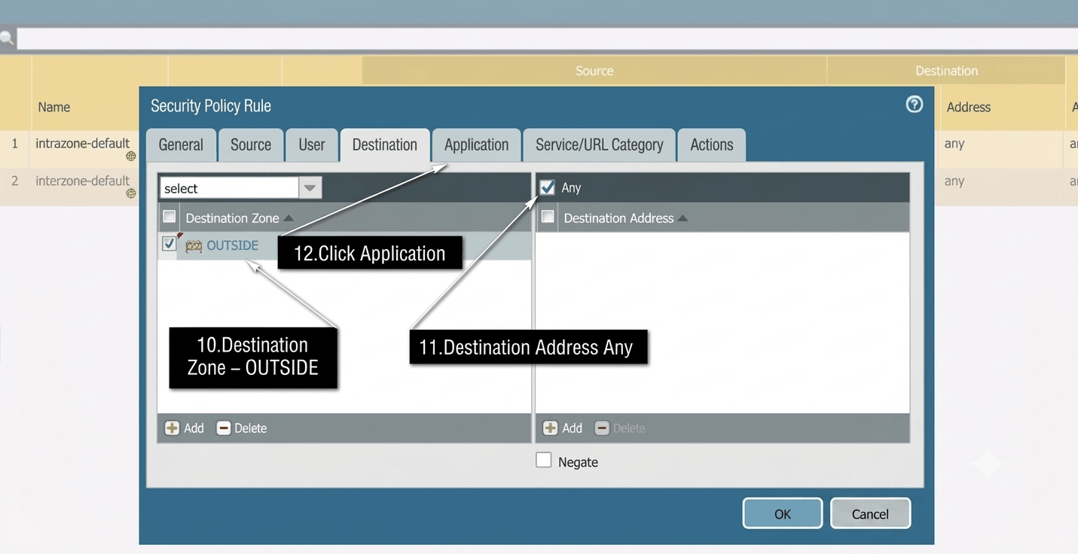This screenshot has width=1078, height=554.
Task: Switch to the Actions tab
Action: tap(712, 145)
